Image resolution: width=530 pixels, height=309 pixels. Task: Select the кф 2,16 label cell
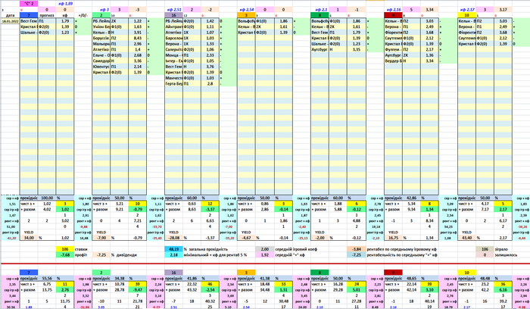click(393, 9)
